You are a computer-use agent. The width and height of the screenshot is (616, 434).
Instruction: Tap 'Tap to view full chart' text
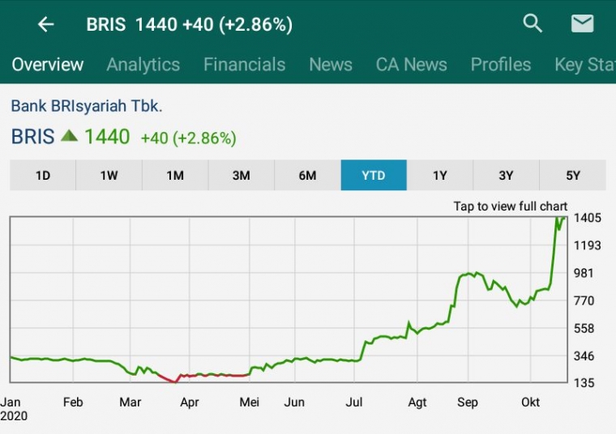511,206
